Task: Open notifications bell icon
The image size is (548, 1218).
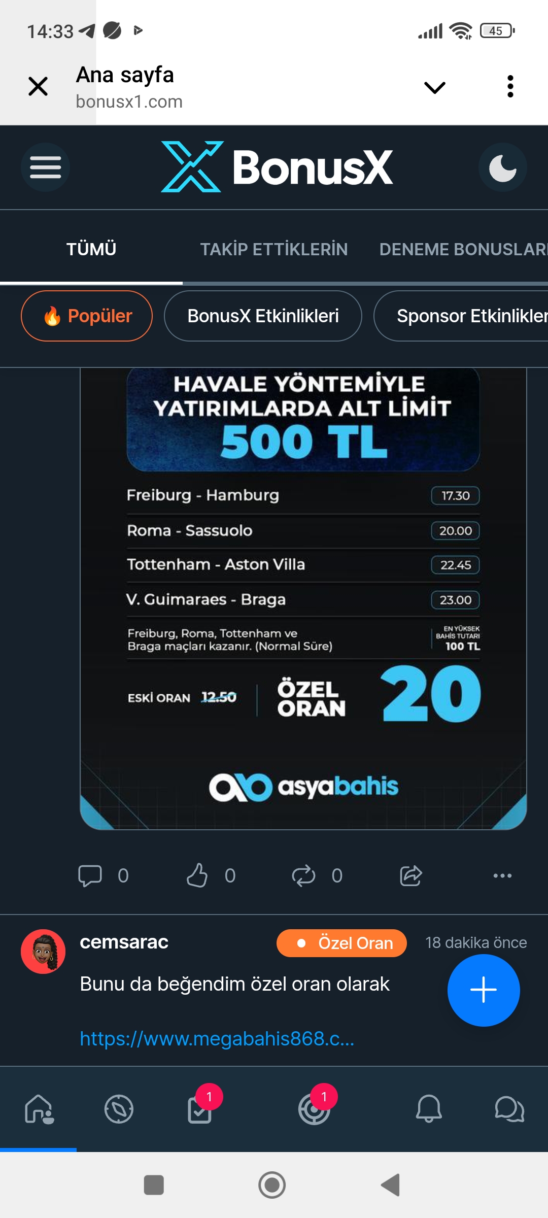Action: pyautogui.click(x=429, y=1109)
